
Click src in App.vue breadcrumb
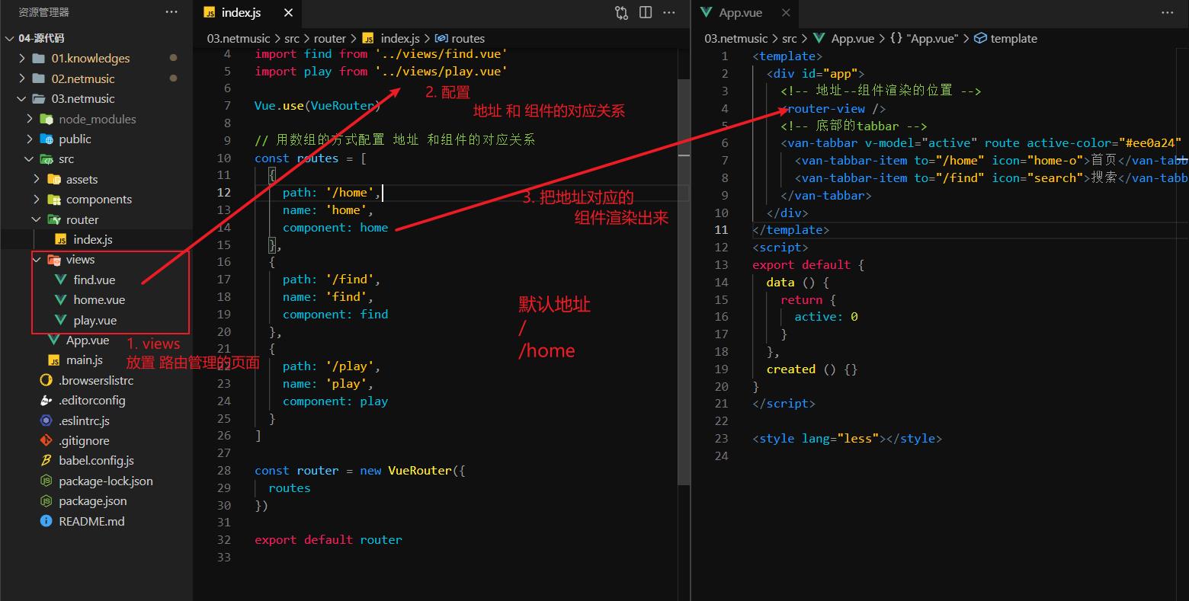[x=790, y=38]
